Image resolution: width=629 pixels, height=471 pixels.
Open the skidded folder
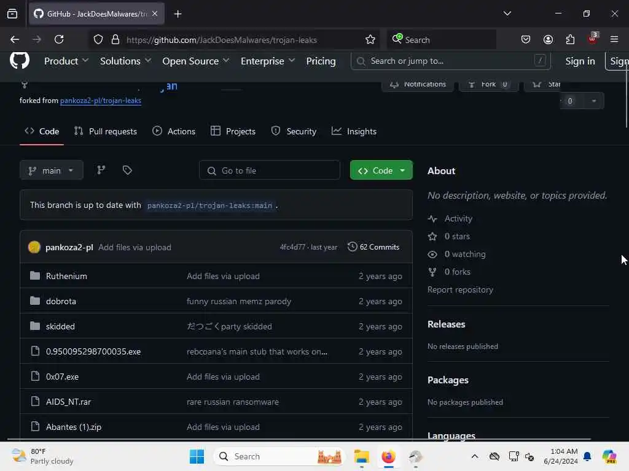60,326
